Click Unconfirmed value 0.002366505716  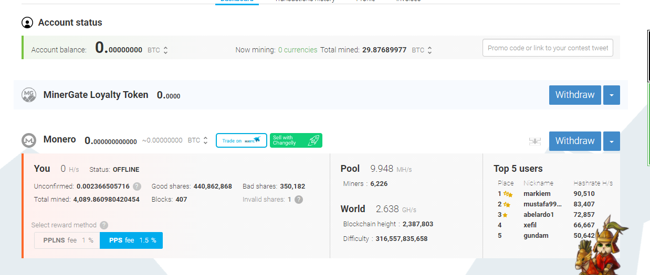[103, 186]
